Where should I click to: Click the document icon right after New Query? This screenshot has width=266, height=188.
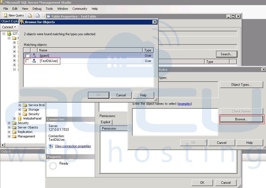[30, 16]
